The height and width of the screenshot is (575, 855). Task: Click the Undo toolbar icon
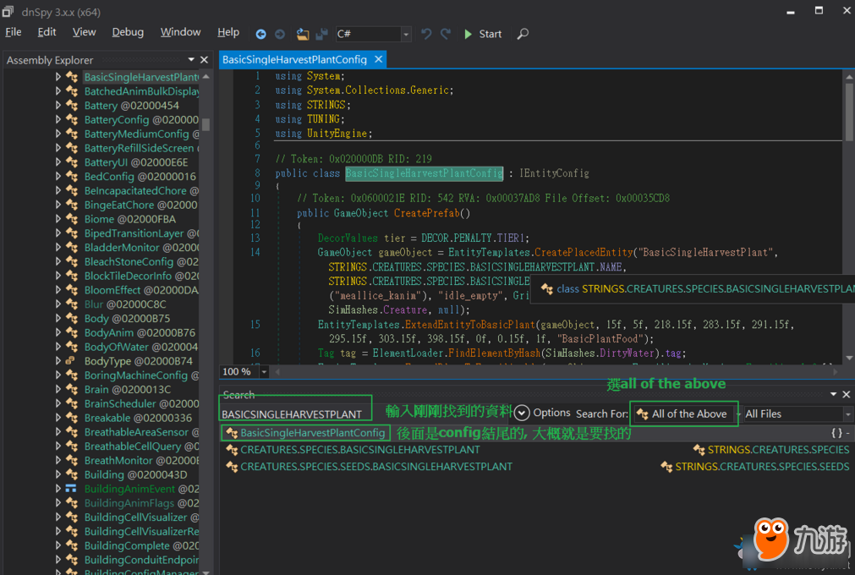426,34
